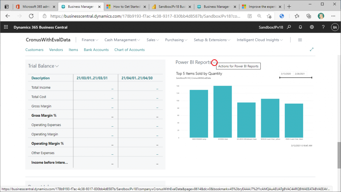Viewport: 341px width, 192px height.
Task: Expand the Finance menu
Action: point(90,40)
